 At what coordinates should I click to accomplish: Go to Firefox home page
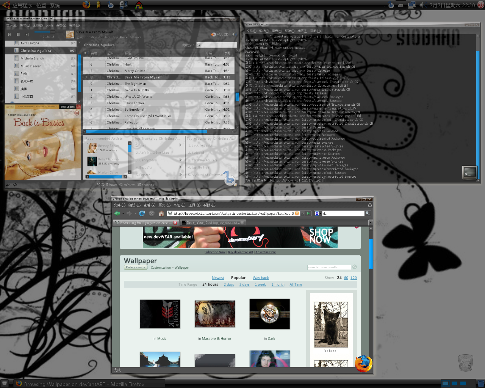161,213
